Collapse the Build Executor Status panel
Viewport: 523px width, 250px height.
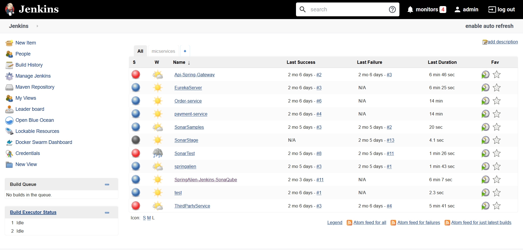(x=107, y=213)
